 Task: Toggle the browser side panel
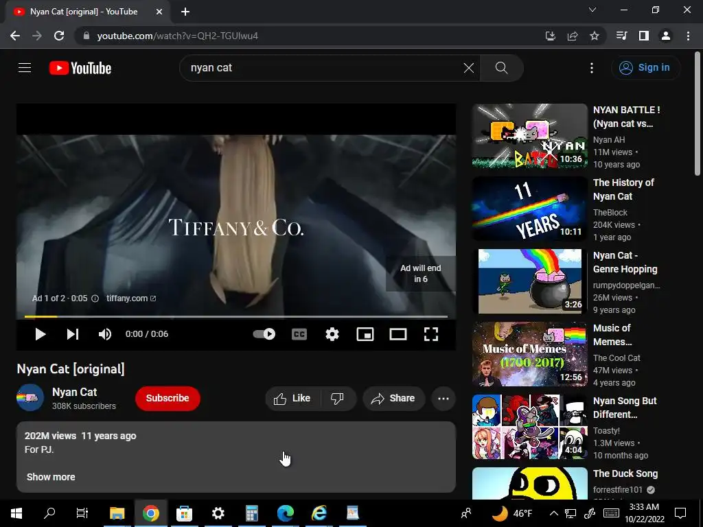[x=644, y=36]
